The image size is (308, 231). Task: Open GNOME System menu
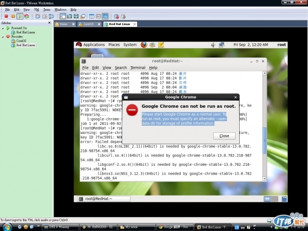click(130, 45)
